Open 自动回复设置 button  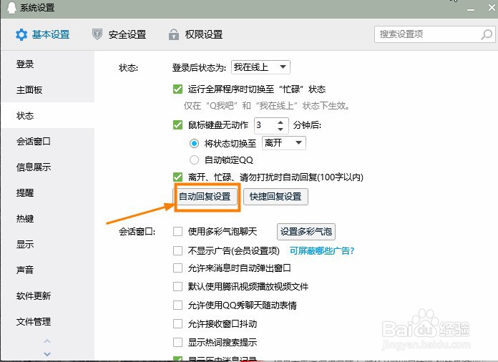click(205, 197)
